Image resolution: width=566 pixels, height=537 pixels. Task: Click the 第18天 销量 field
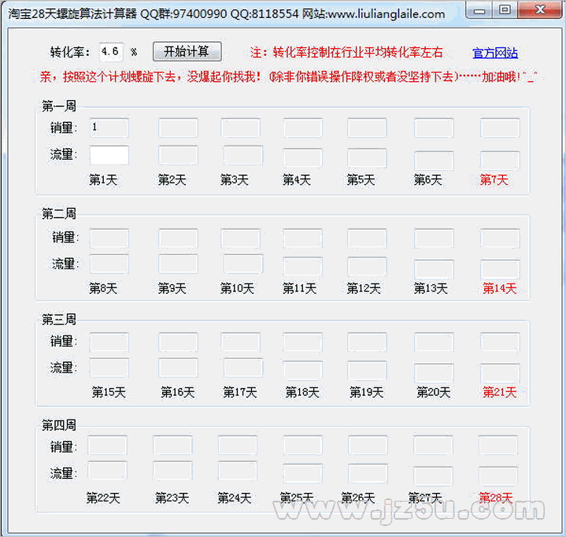pyautogui.click(x=303, y=343)
